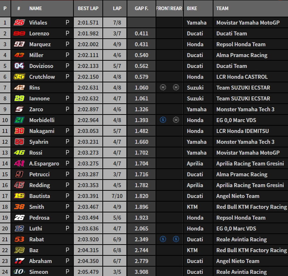Sort by the BEST LAP column header
This screenshot has height=276, width=288.
(x=88, y=8)
